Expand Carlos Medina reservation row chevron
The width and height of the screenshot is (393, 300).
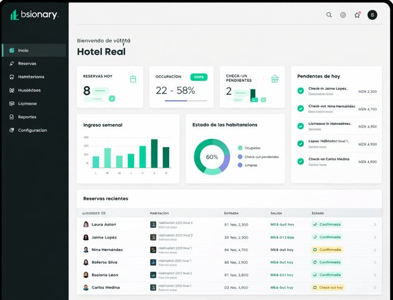point(375,287)
